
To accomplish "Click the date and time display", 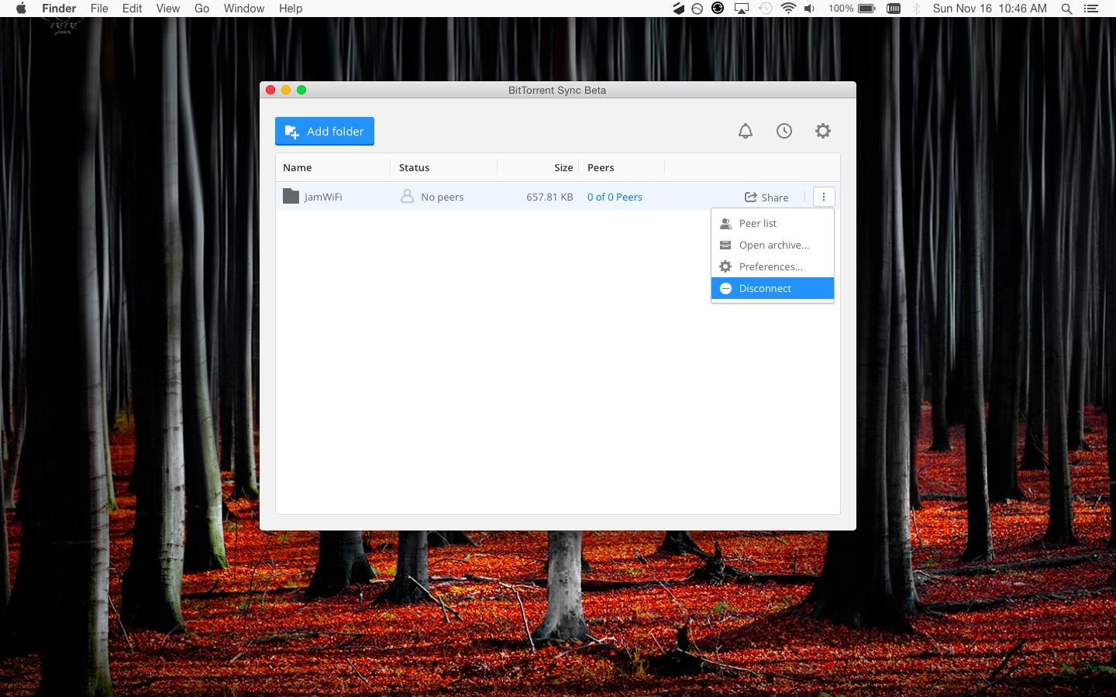I will pyautogui.click(x=990, y=9).
